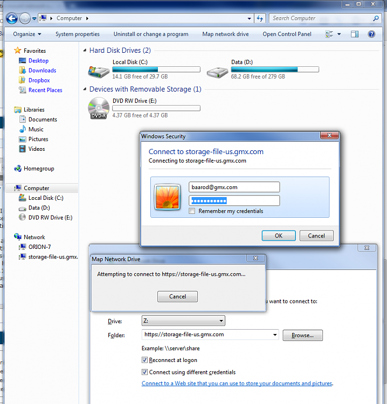Click magnifier icon in Search Computer box
Screen dimensions: 387x404
pyautogui.click(x=376, y=18)
